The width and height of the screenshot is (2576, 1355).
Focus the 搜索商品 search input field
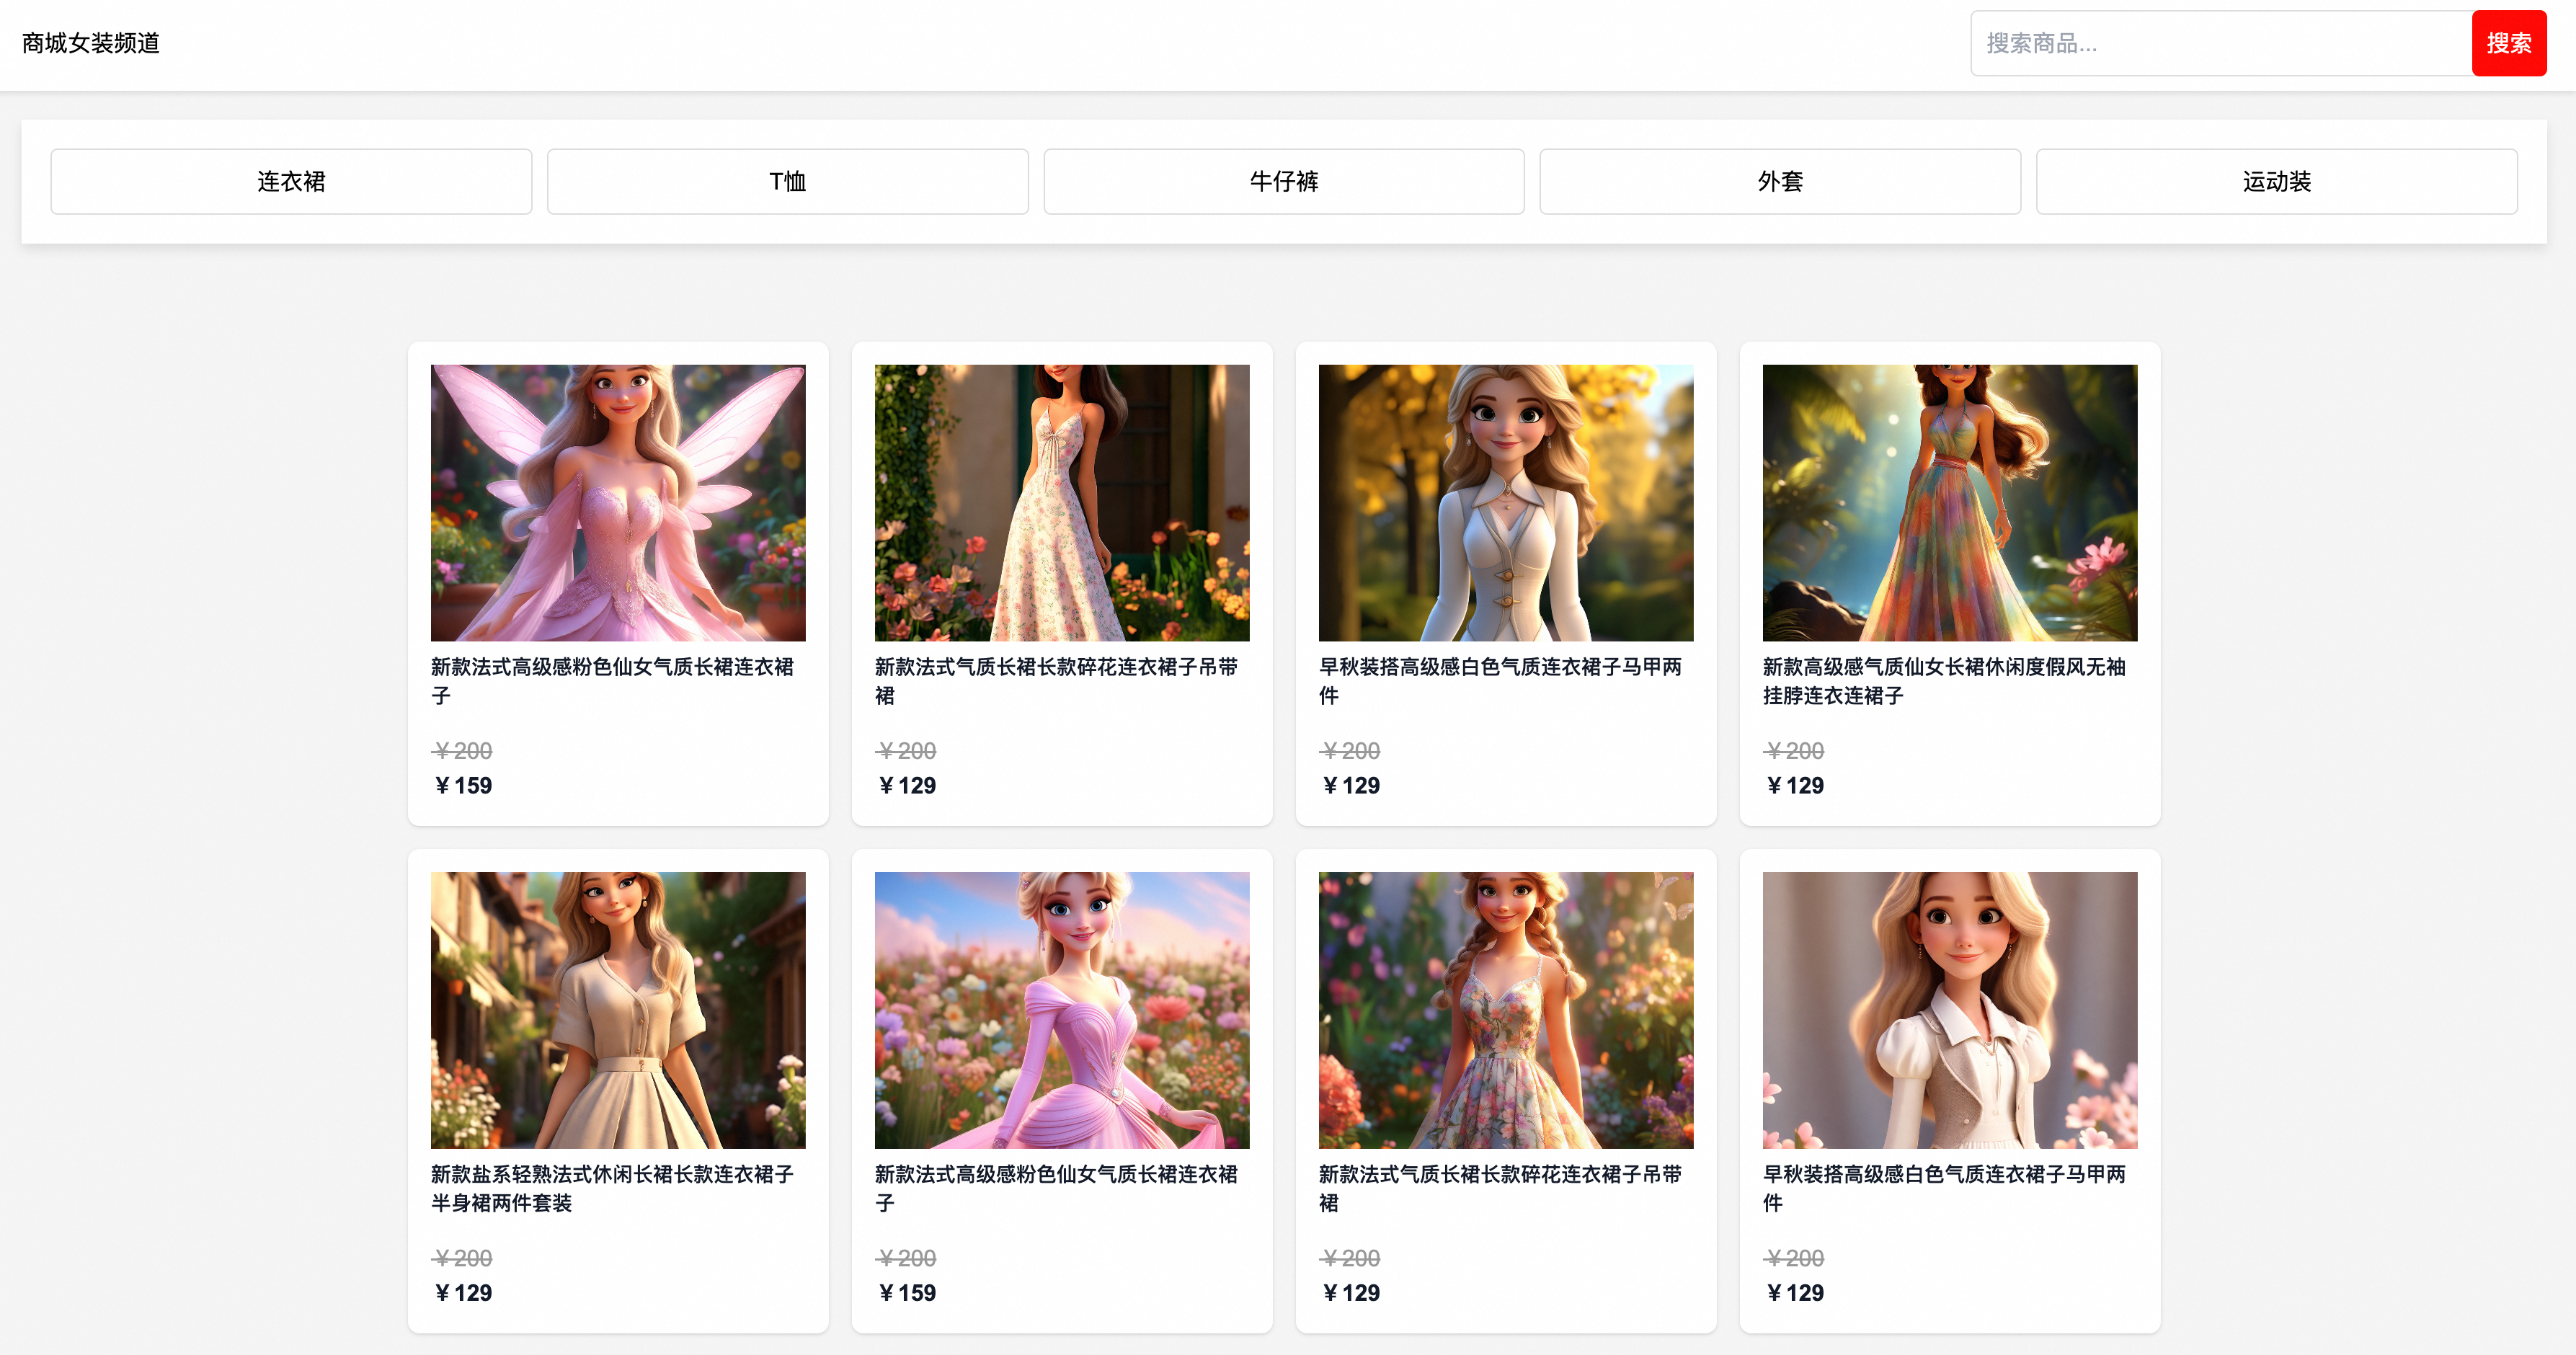click(2220, 43)
